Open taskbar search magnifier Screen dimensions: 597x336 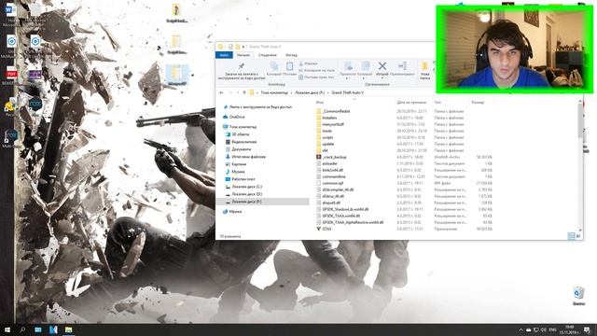[x=22, y=329]
